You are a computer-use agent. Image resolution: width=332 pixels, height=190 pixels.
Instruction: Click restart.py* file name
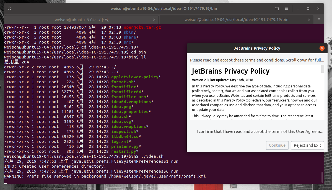pyautogui.click(x=125, y=151)
